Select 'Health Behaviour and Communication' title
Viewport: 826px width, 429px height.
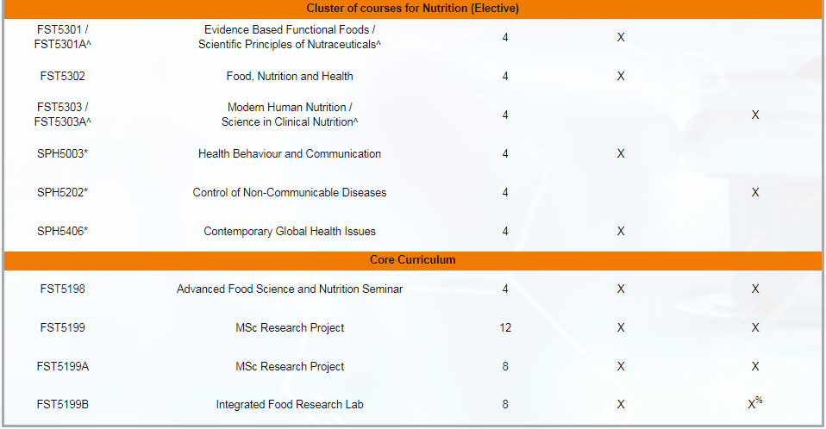[290, 153]
